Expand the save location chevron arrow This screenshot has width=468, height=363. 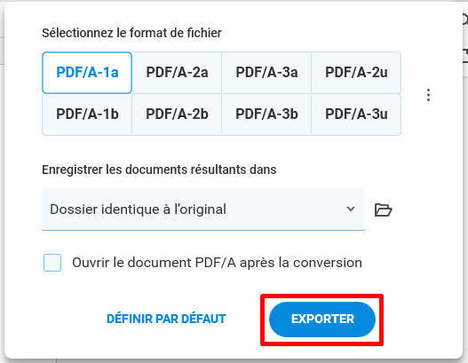[x=351, y=209]
